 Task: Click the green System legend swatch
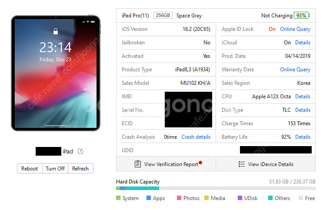coord(118,198)
